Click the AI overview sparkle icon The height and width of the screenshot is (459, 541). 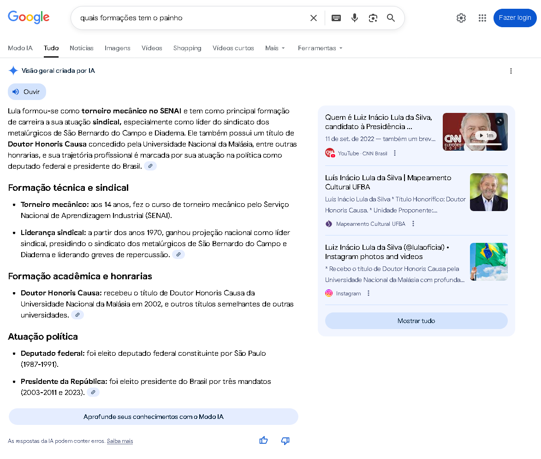click(13, 71)
